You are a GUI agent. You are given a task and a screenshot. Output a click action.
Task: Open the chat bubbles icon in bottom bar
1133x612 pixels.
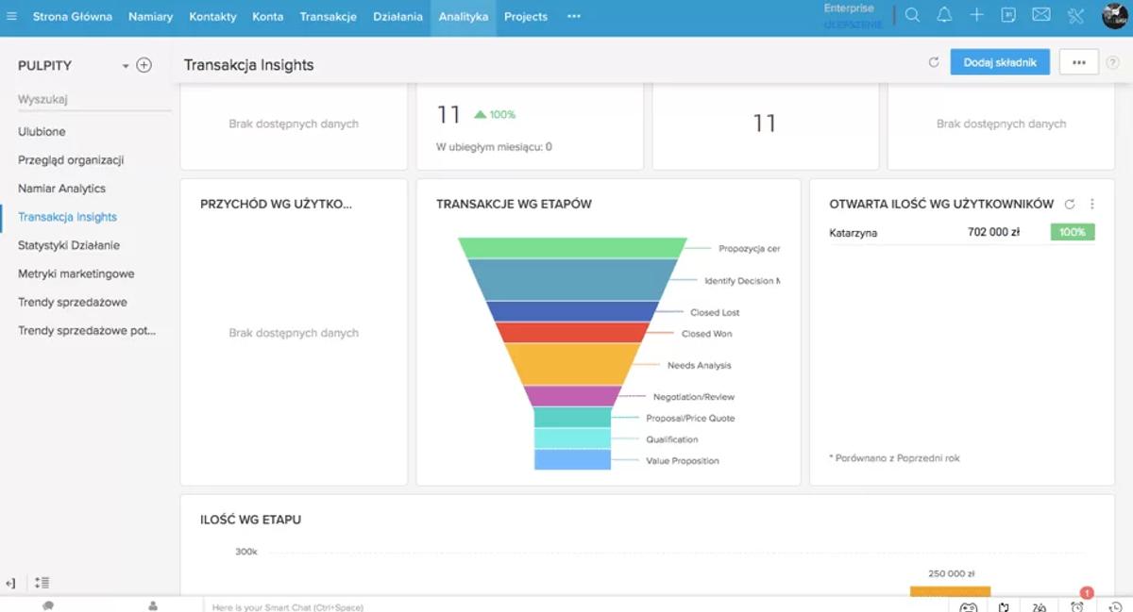[48, 605]
